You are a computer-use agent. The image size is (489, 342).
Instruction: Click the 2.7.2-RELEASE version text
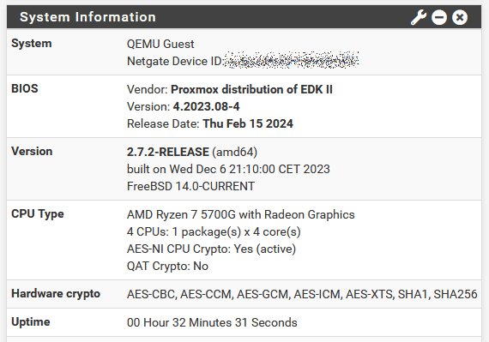pos(168,152)
